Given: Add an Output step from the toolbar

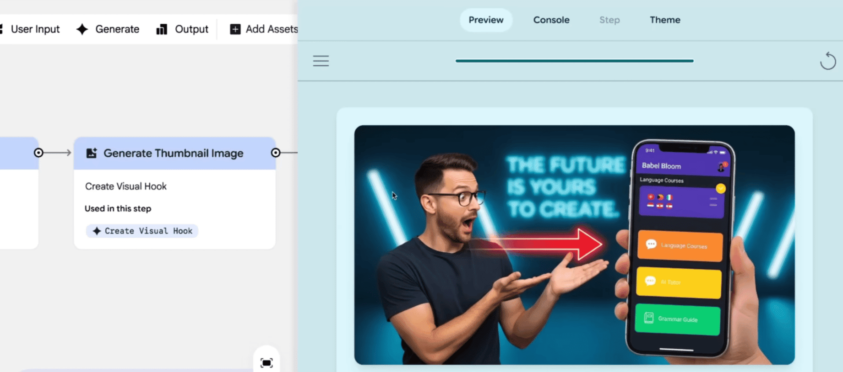Looking at the screenshot, I should click(x=182, y=29).
